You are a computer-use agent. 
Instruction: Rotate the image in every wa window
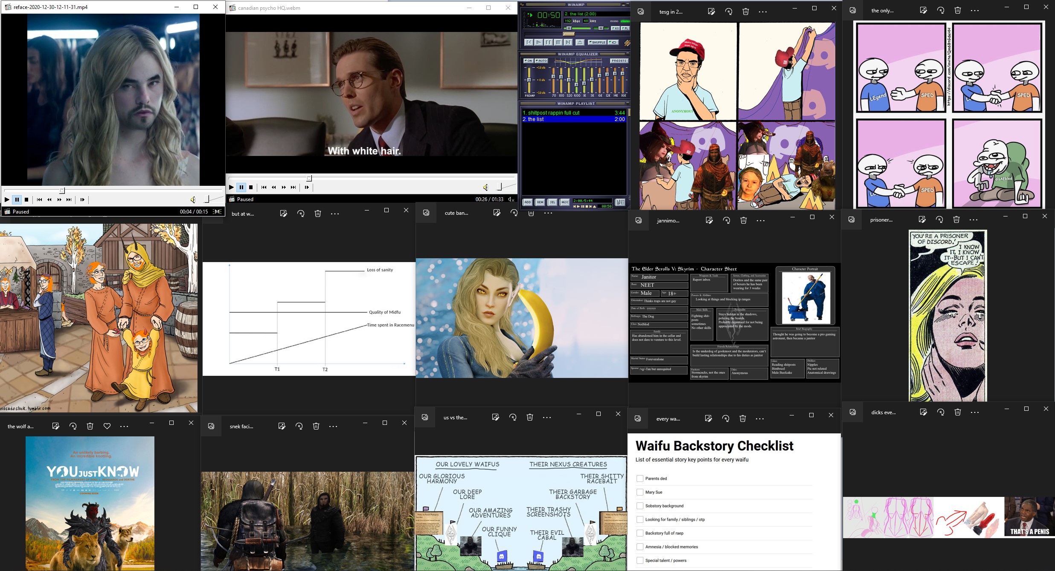tap(726, 418)
